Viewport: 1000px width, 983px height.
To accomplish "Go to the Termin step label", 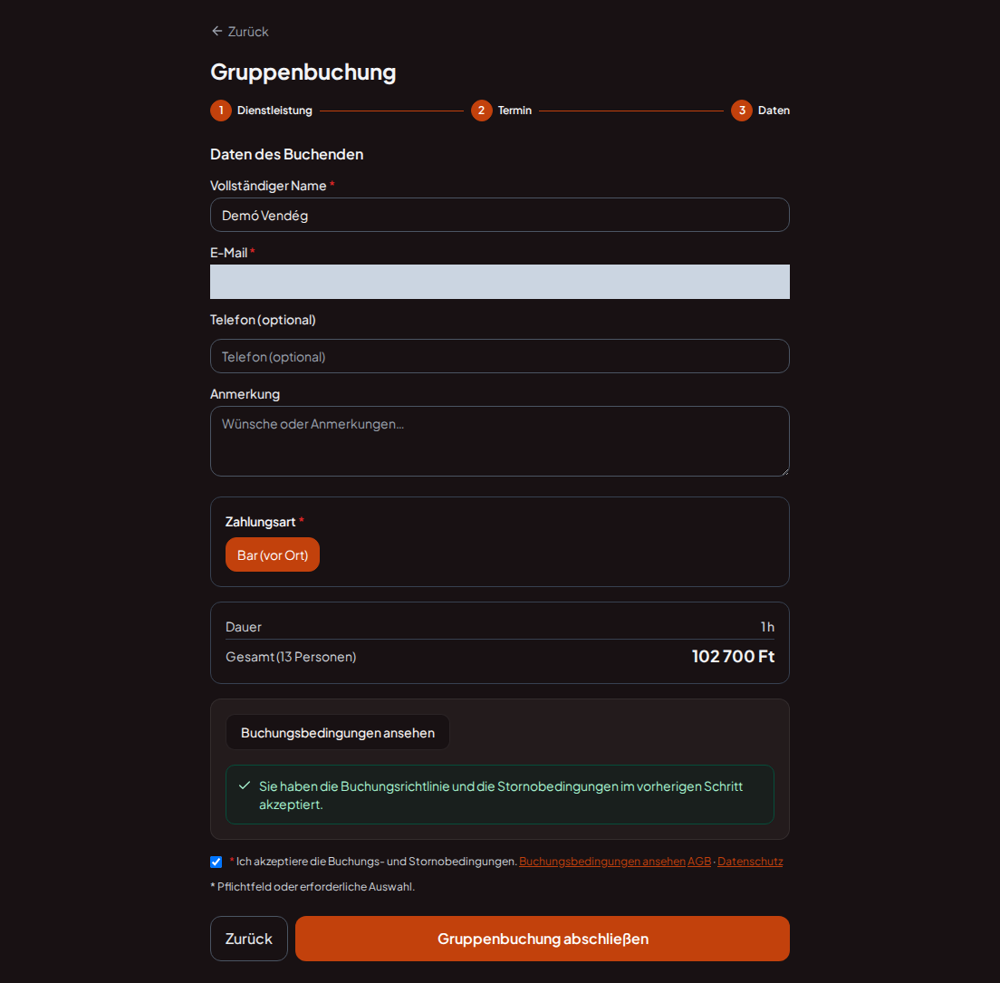I will (514, 111).
